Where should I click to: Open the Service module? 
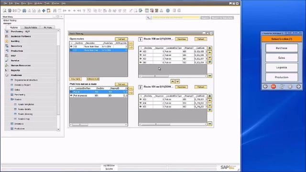[15, 61]
